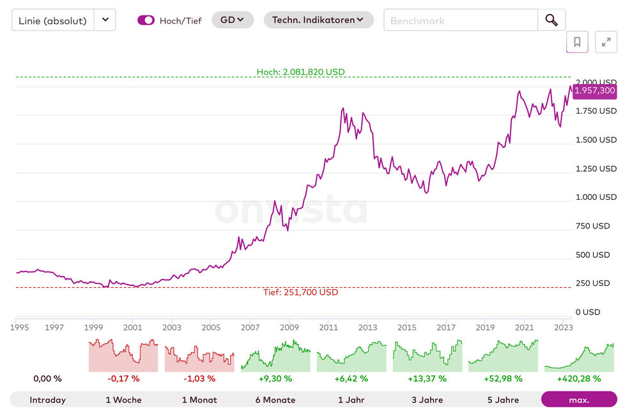Click the 1 Woche red mini chart thumbnail
639x418 pixels.
tap(123, 355)
